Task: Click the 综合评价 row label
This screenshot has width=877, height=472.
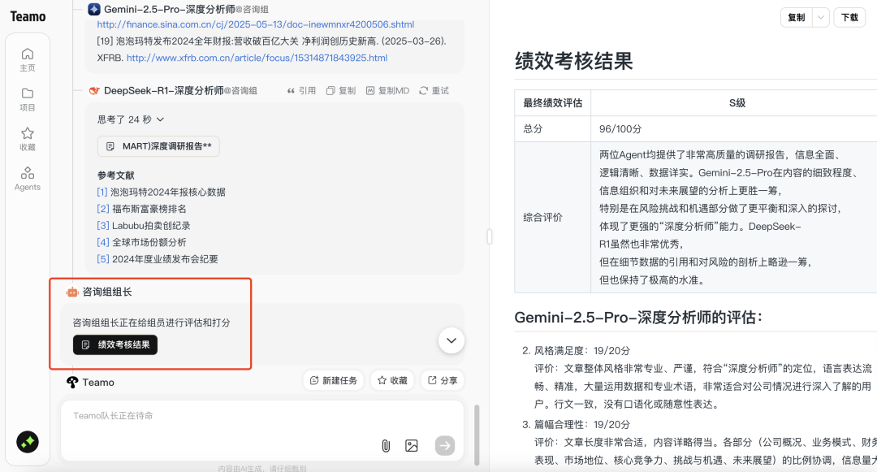Action: click(x=543, y=218)
